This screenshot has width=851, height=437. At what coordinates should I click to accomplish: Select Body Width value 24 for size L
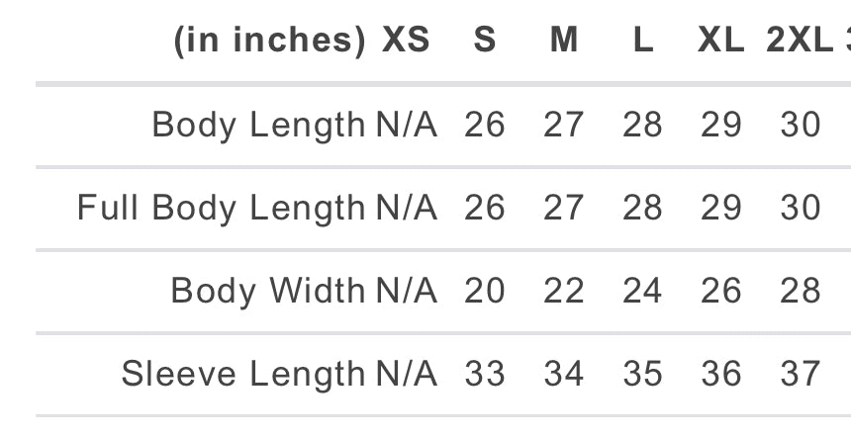[643, 291]
